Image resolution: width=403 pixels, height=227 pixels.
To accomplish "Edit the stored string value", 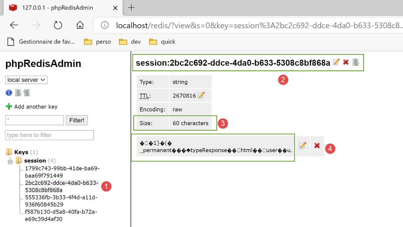I will tap(302, 146).
